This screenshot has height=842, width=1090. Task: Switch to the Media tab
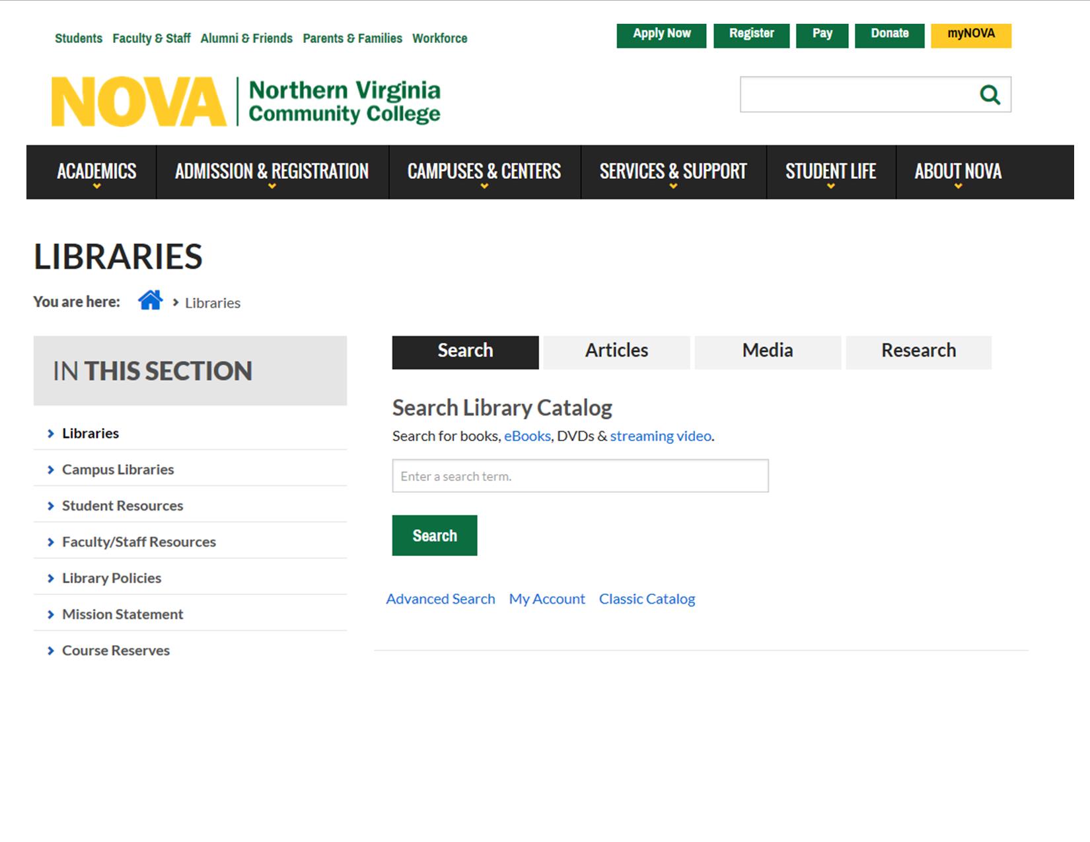coord(768,352)
